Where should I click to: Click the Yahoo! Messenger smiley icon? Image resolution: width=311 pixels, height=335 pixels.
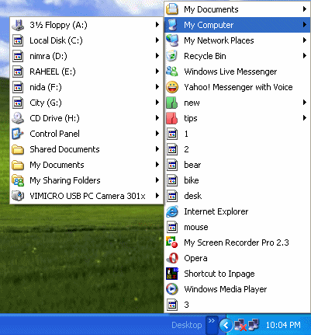click(x=172, y=87)
